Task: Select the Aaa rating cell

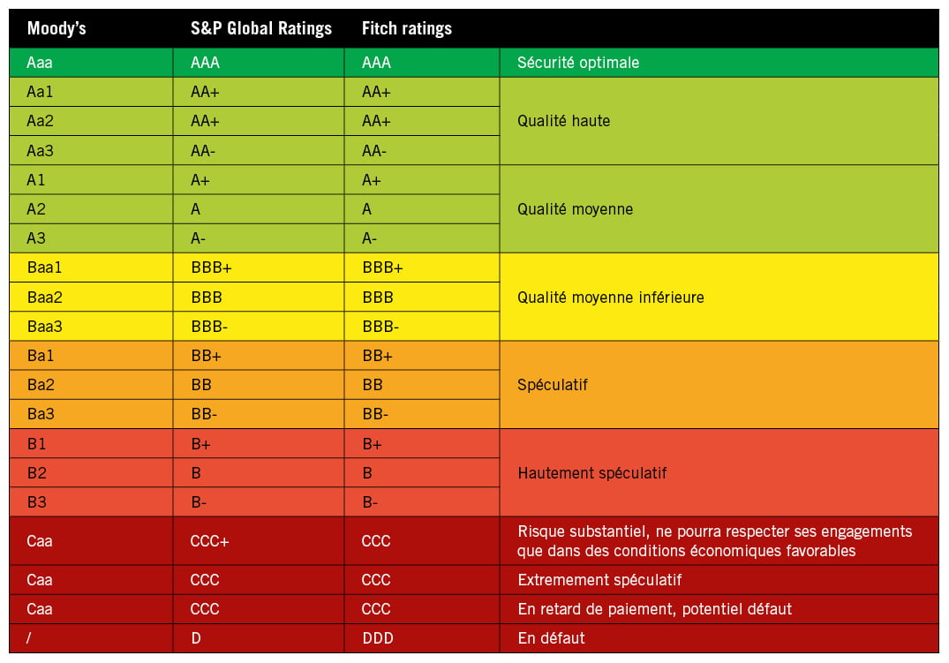Action: pyautogui.click(x=40, y=63)
